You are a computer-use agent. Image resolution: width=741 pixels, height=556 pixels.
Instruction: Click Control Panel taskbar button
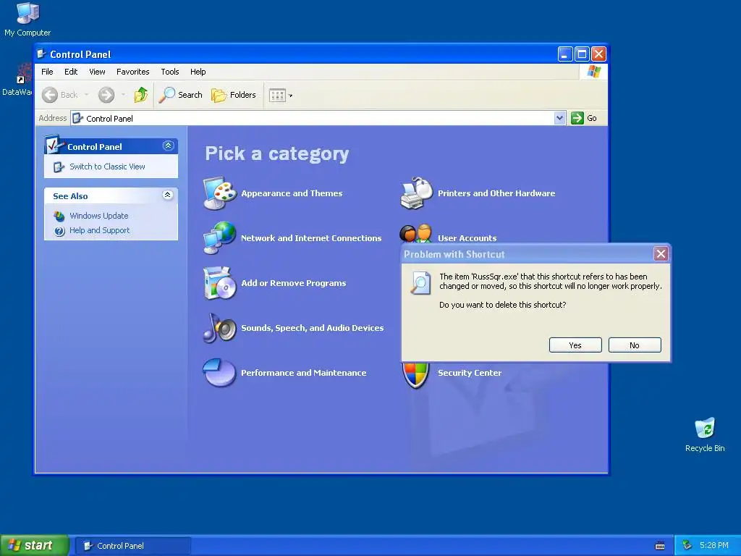pos(134,546)
